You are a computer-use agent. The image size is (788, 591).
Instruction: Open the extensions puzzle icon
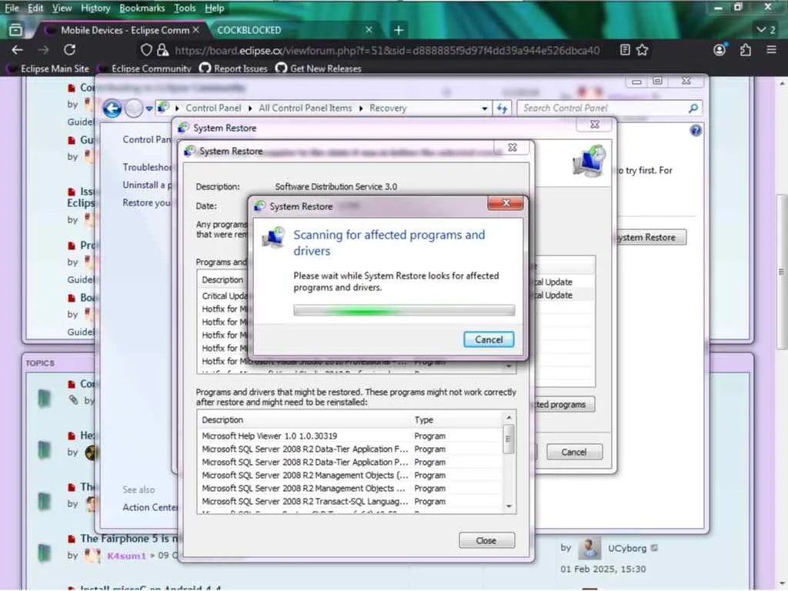pyautogui.click(x=746, y=50)
